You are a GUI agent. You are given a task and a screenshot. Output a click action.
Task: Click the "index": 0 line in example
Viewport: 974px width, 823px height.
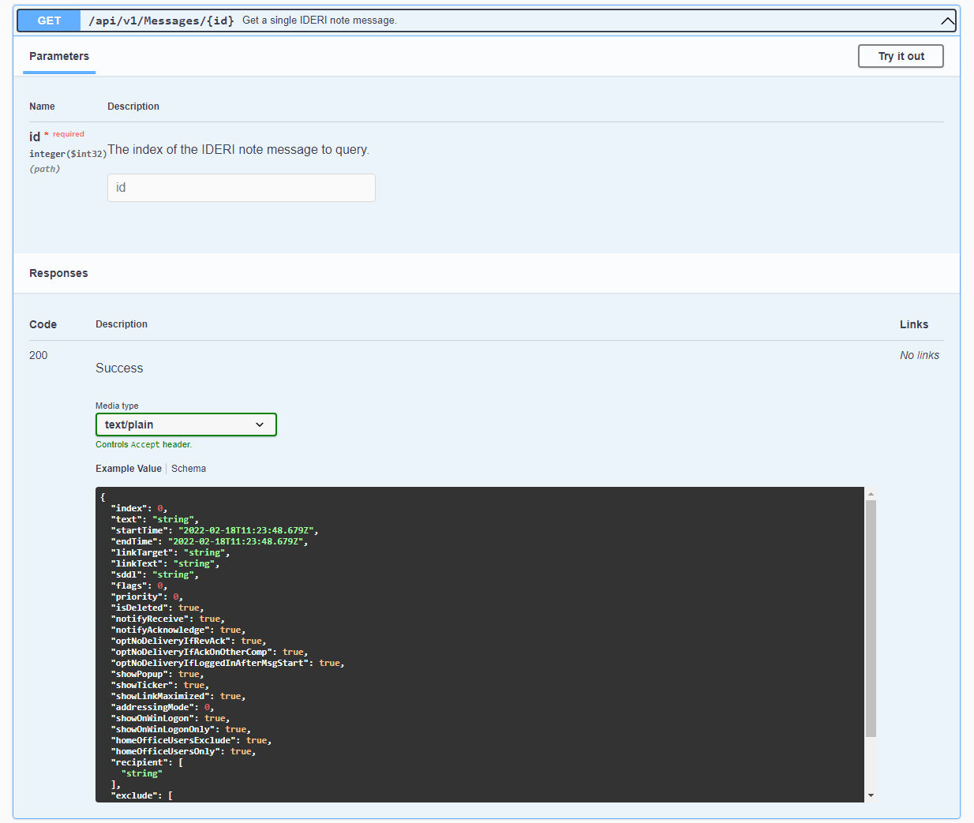click(x=139, y=508)
